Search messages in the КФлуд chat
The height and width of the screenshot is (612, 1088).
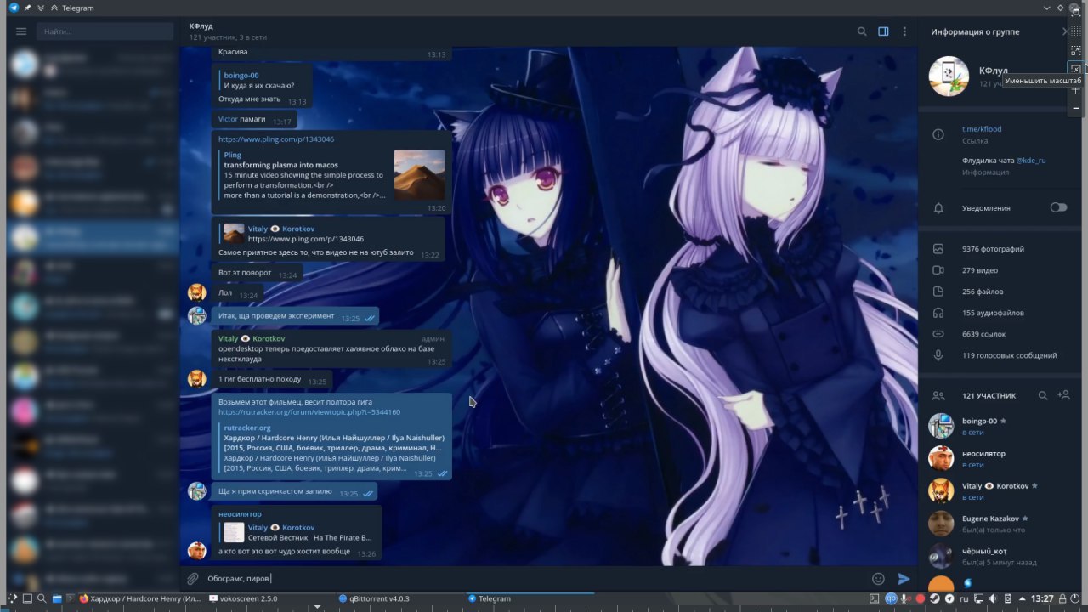tap(862, 31)
